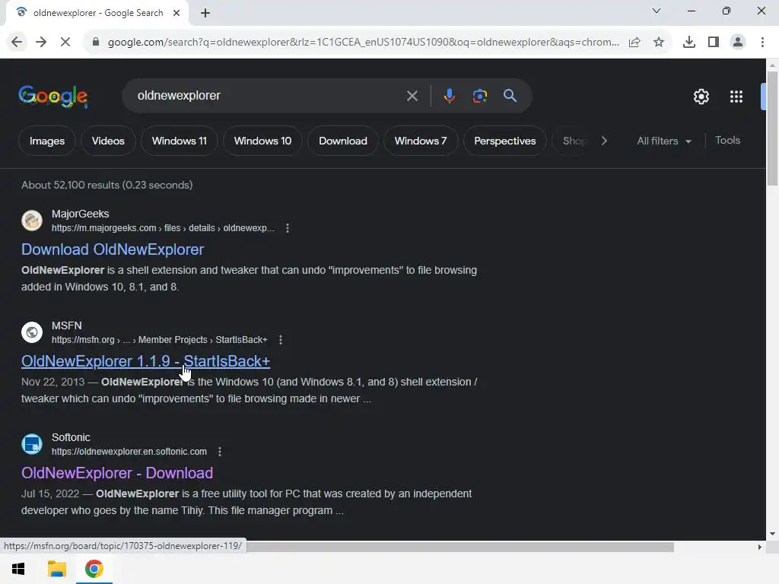Open the OldNewExplorer - Download Softonic link
Viewport: 779px width, 584px height.
click(x=117, y=473)
